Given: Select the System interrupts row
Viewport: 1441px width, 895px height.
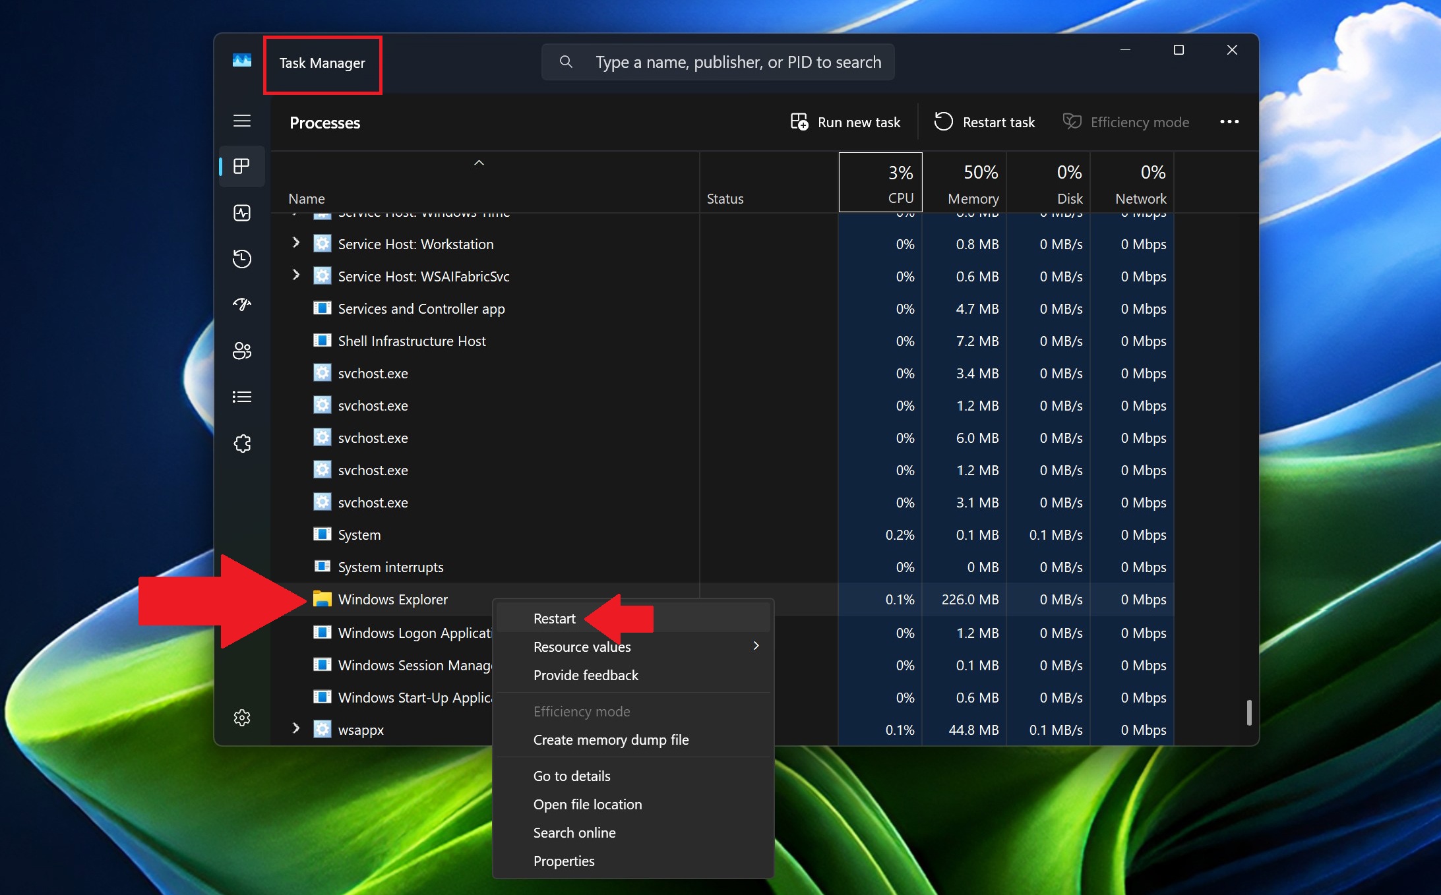Looking at the screenshot, I should [722, 567].
